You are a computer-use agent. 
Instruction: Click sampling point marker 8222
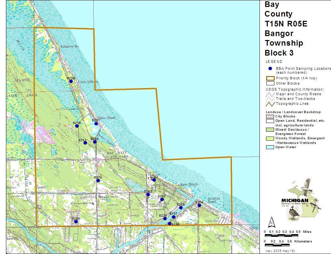click(71, 81)
